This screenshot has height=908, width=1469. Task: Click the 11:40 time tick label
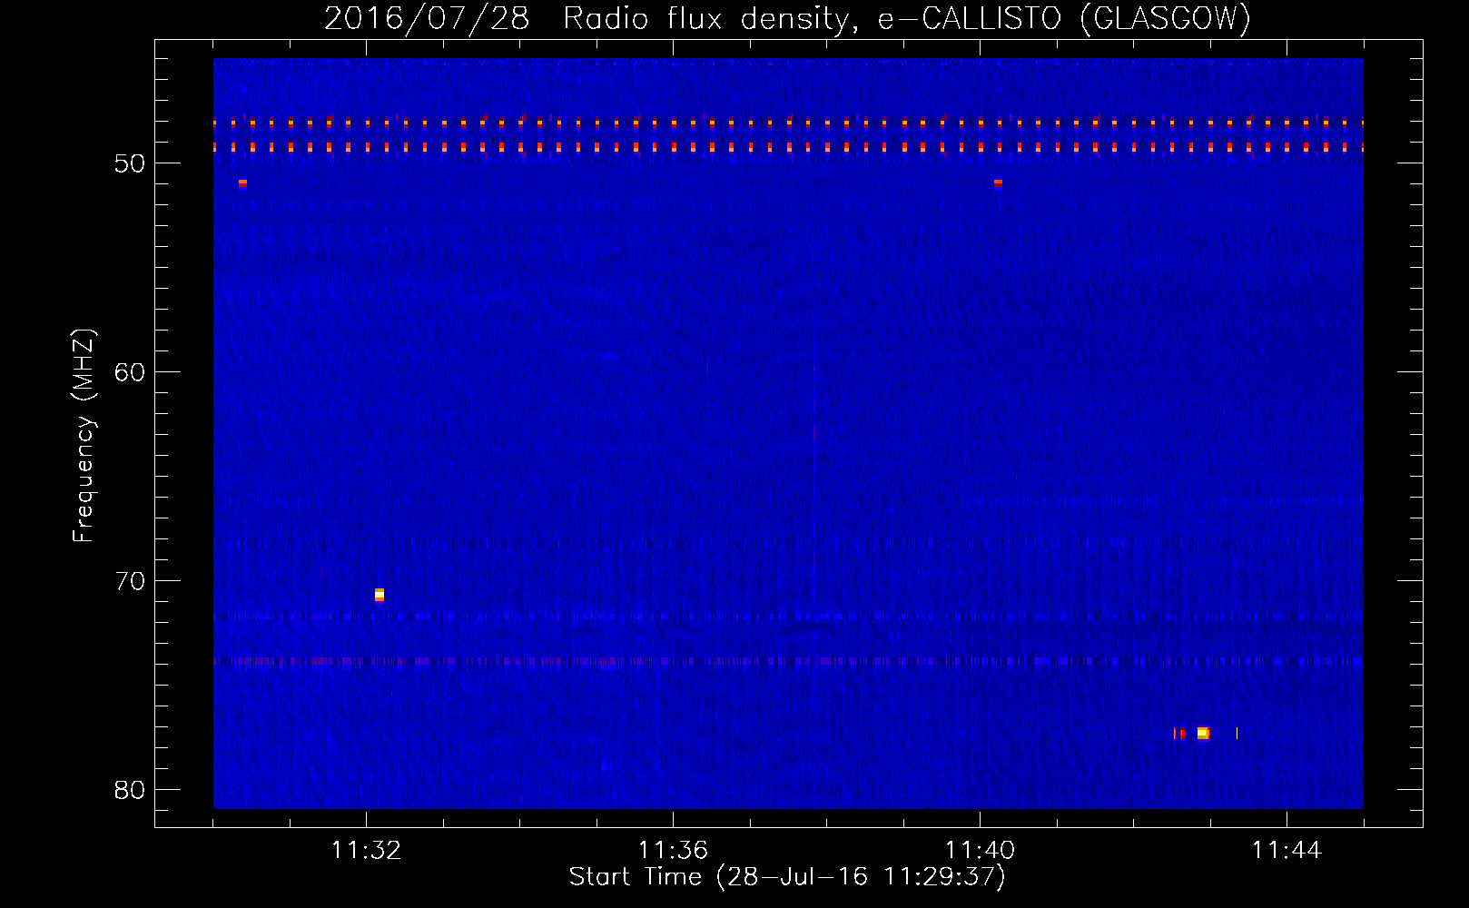(x=980, y=850)
